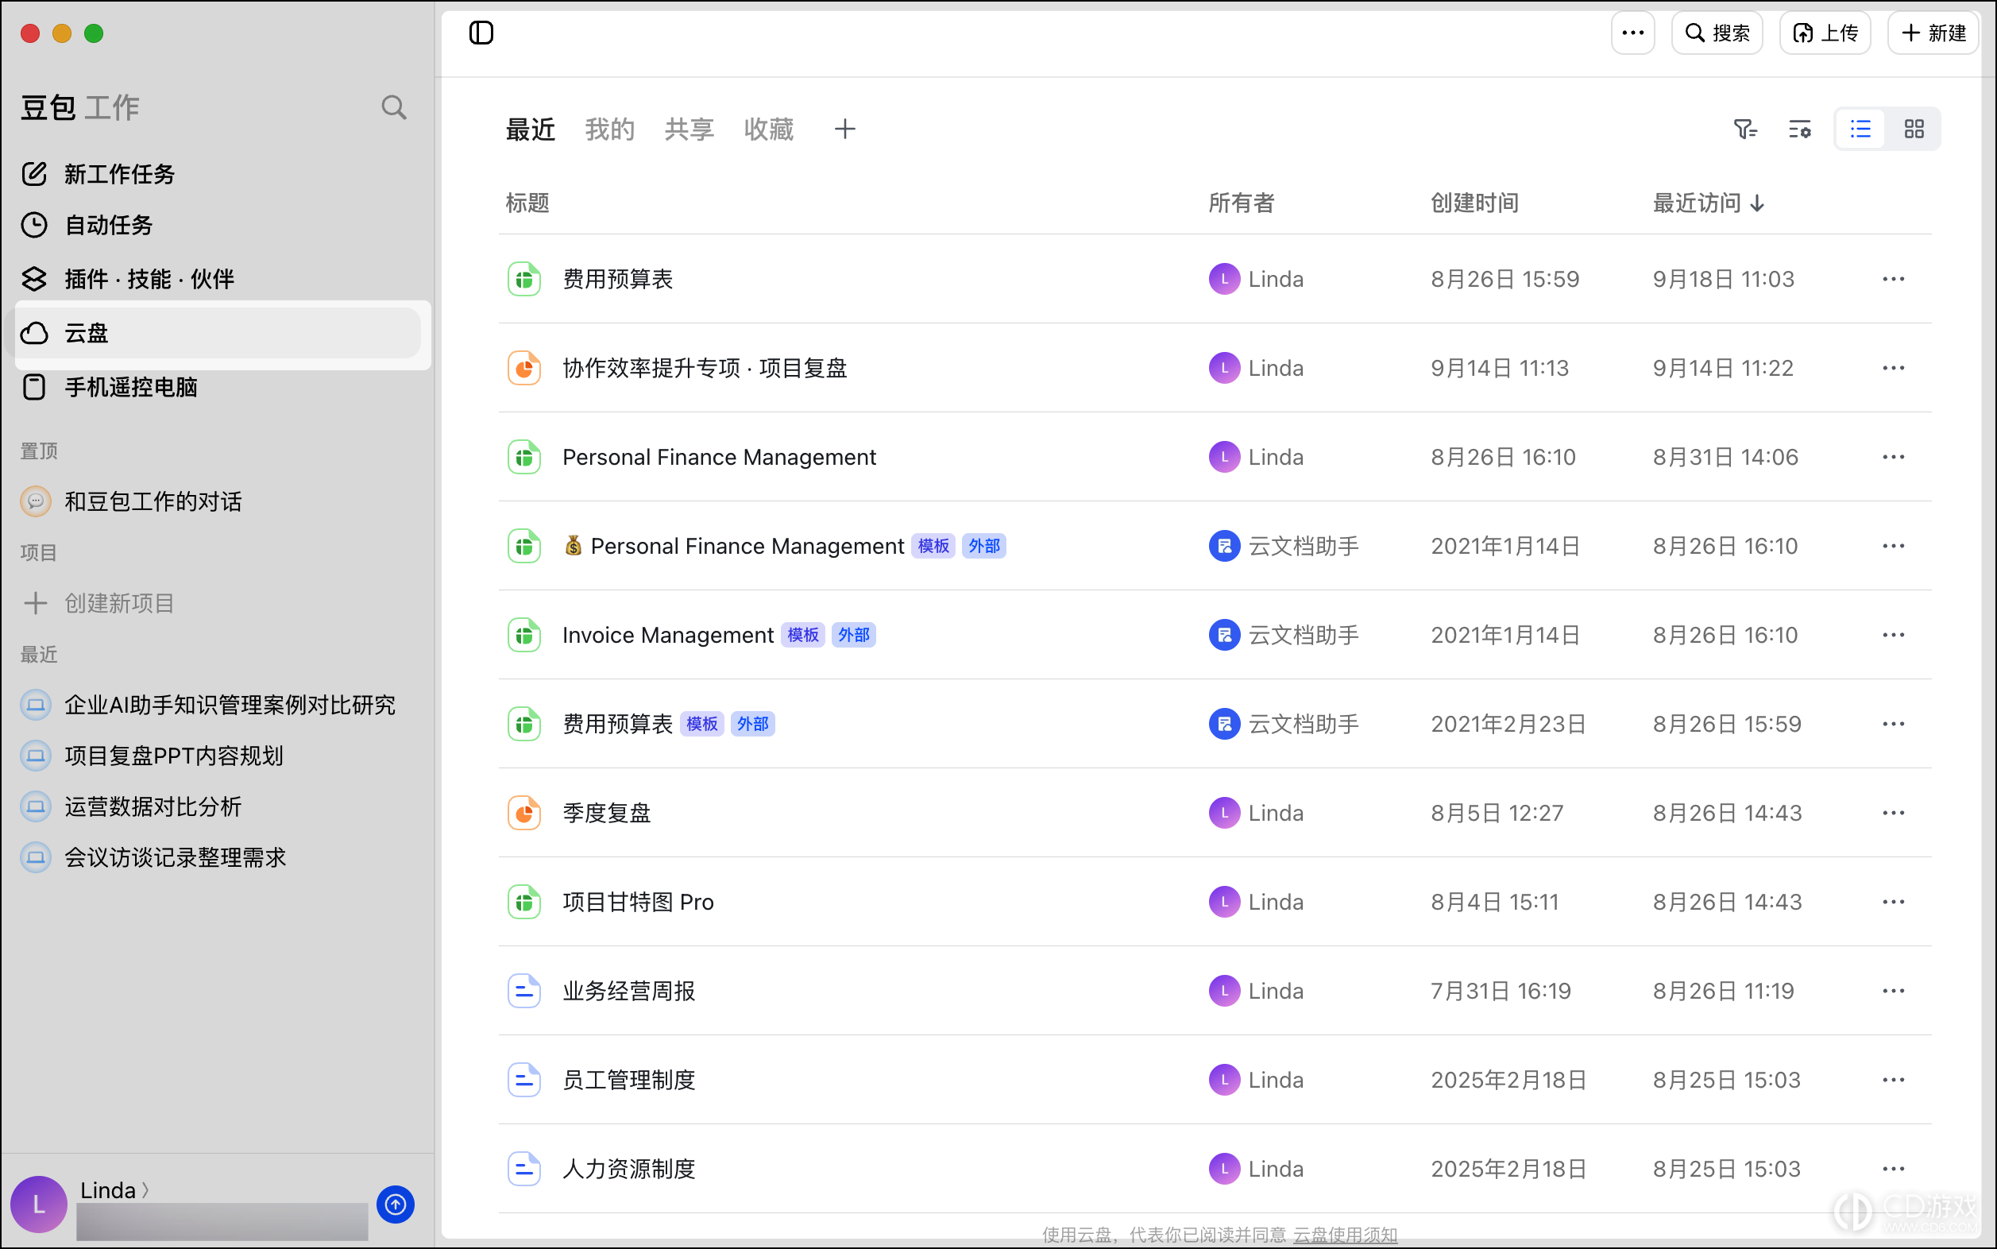Switch to list view layout
The image size is (1997, 1249).
click(x=1860, y=129)
